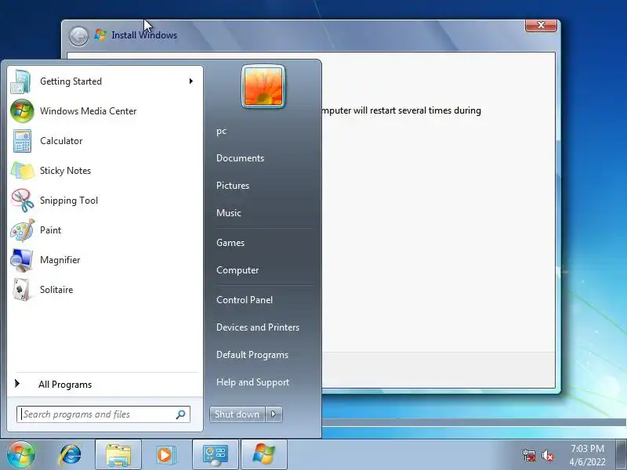
Task: Select the Snipping Tool text label
Action: (x=69, y=201)
